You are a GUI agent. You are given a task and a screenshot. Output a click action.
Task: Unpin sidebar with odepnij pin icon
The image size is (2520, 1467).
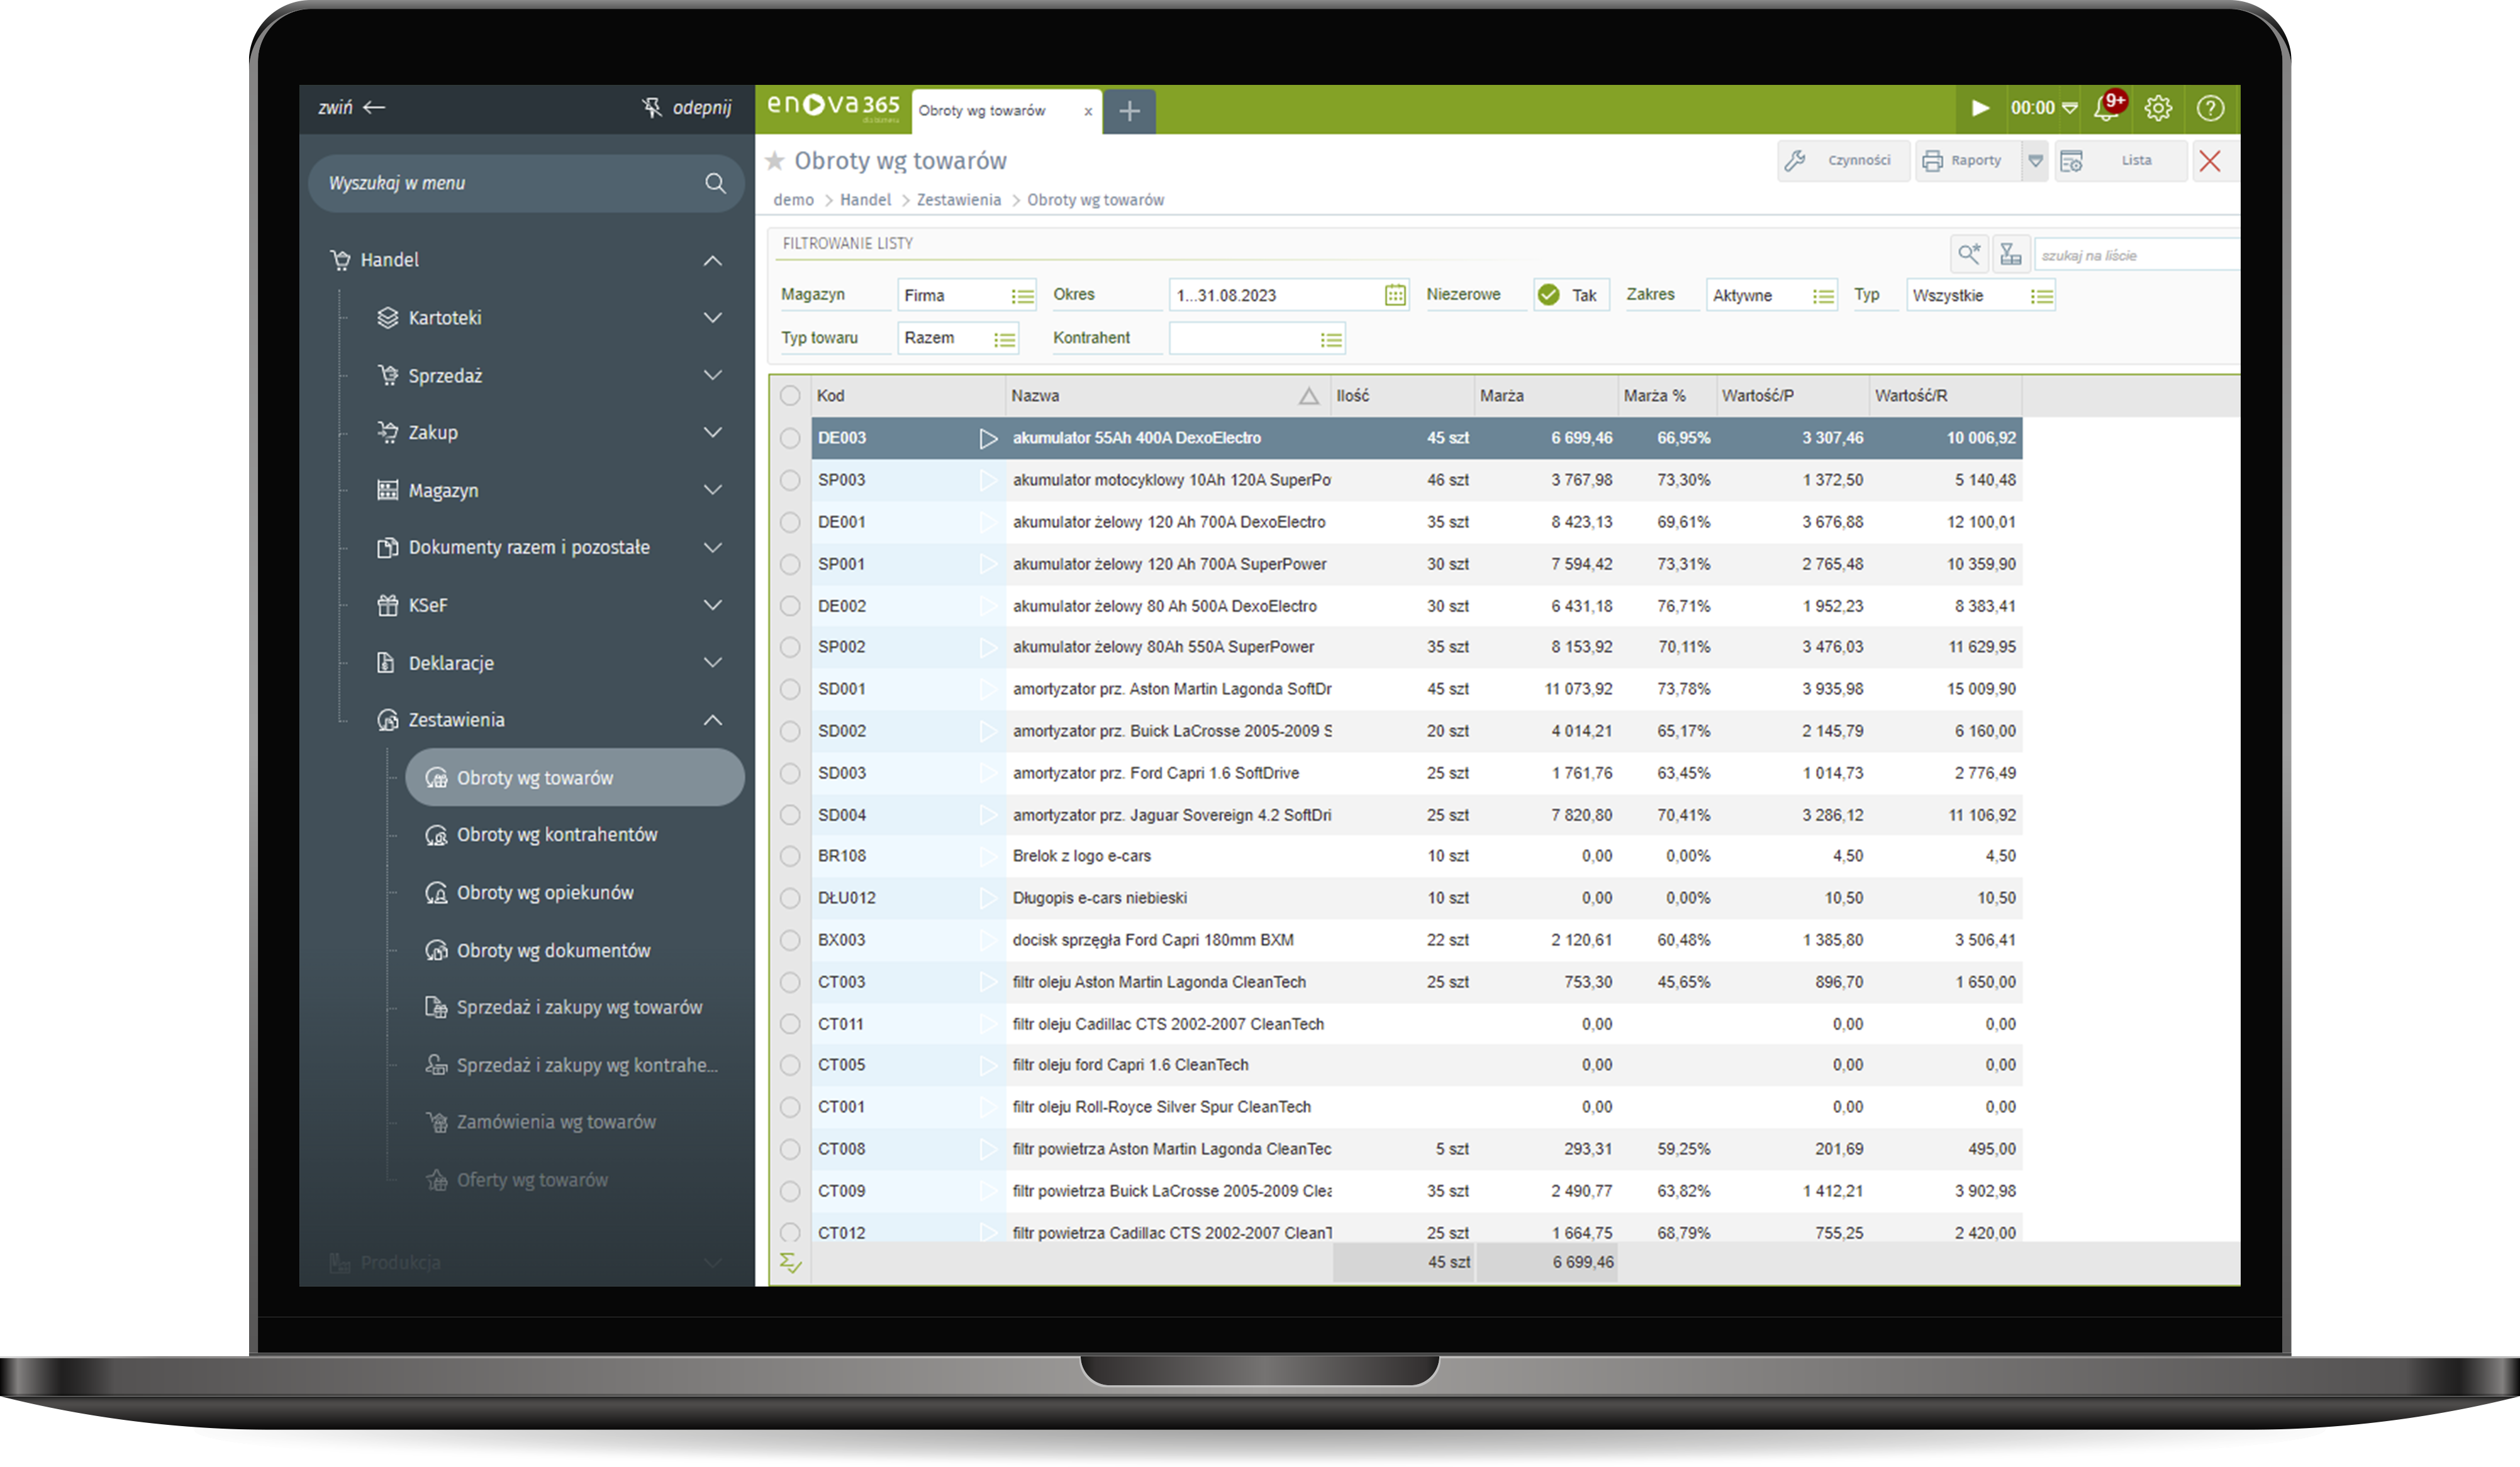click(x=652, y=107)
